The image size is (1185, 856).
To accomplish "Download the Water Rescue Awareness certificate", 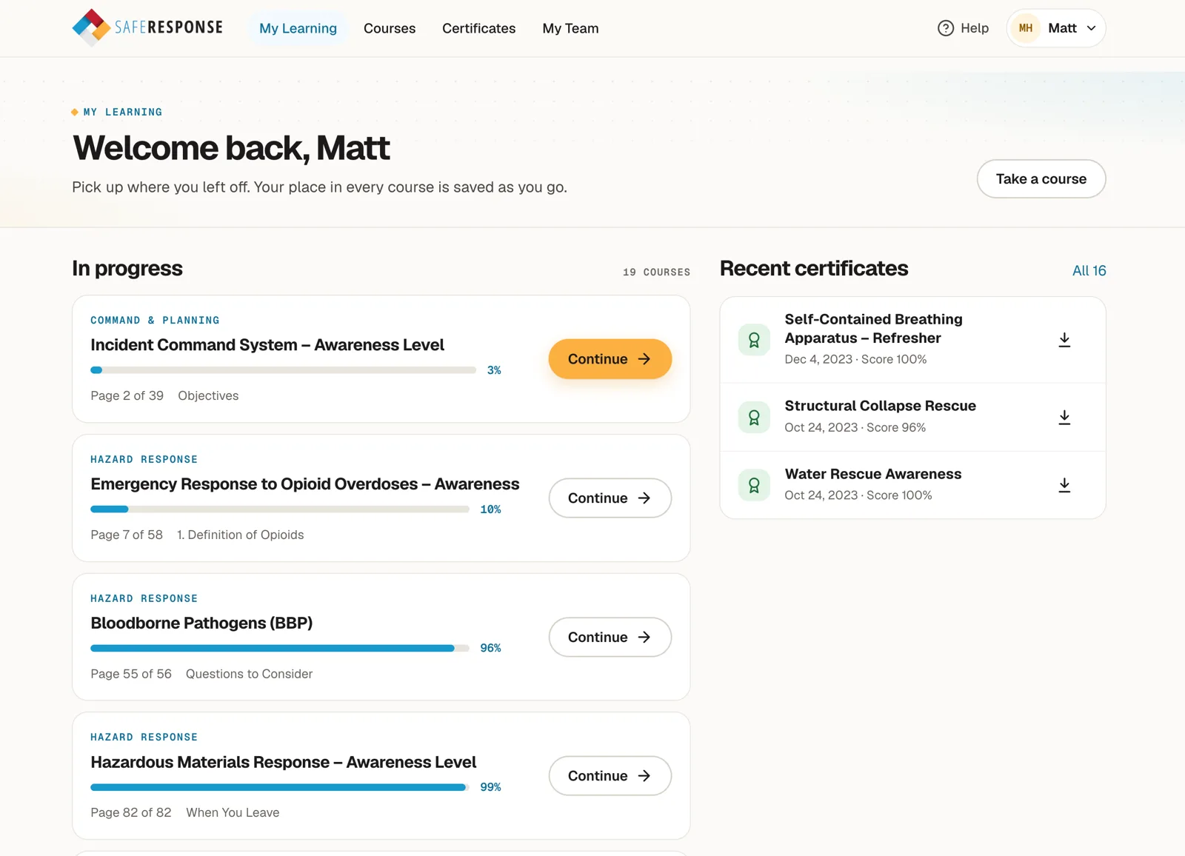I will click(1064, 485).
